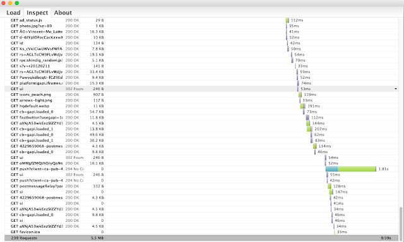This screenshot has width=404, height=242.
Task: Click the 191ms green timing bar
Action: [x=303, y=106]
